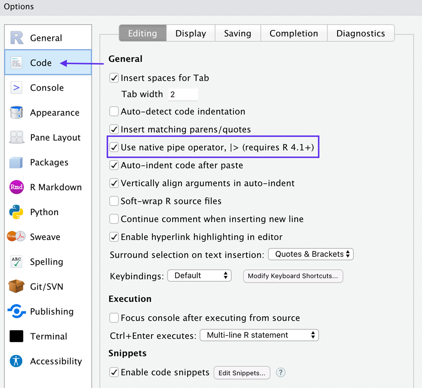Disable the native pipe operator checkbox
This screenshot has height=388, width=422.
[114, 148]
